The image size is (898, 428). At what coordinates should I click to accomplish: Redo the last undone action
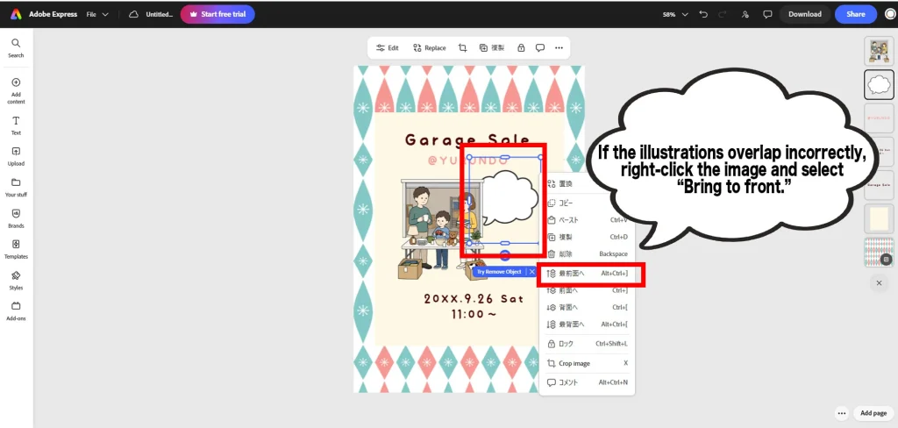pyautogui.click(x=723, y=14)
